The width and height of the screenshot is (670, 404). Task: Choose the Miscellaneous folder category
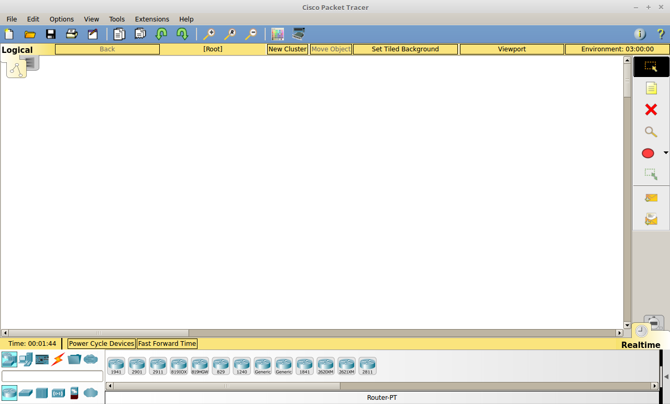pyautogui.click(x=74, y=359)
